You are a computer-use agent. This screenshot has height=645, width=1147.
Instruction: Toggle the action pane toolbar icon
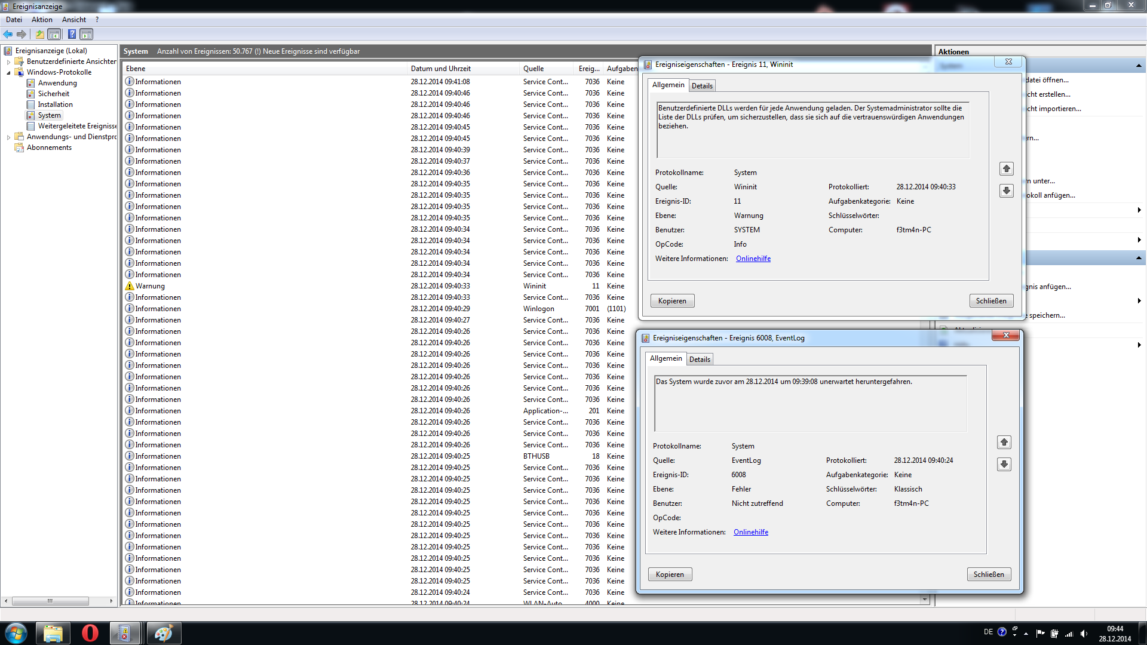(x=87, y=34)
